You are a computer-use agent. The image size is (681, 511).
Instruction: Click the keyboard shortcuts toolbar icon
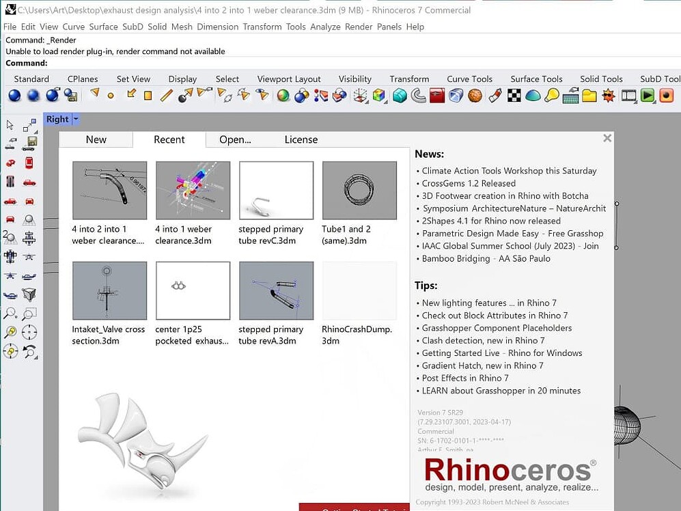pyautogui.click(x=570, y=96)
